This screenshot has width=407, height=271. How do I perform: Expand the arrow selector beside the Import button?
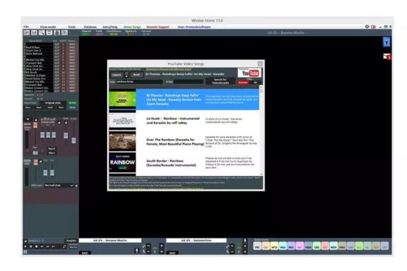pos(127,75)
